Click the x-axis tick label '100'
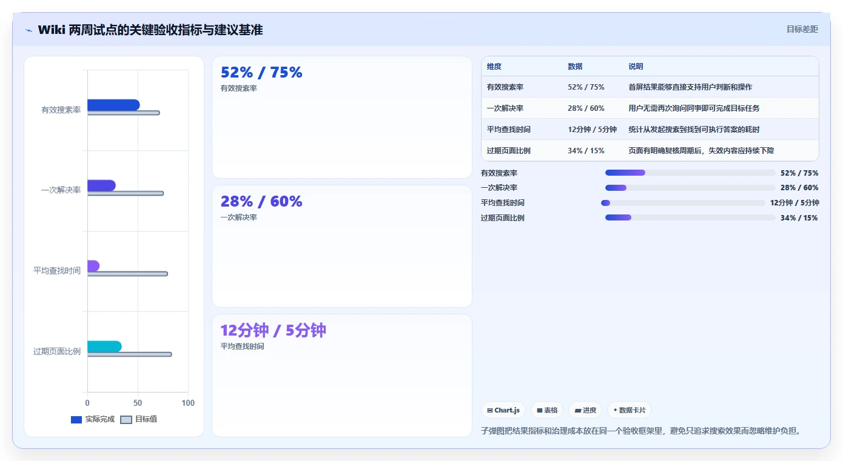Viewport: 843px width, 461px height. 188,403
